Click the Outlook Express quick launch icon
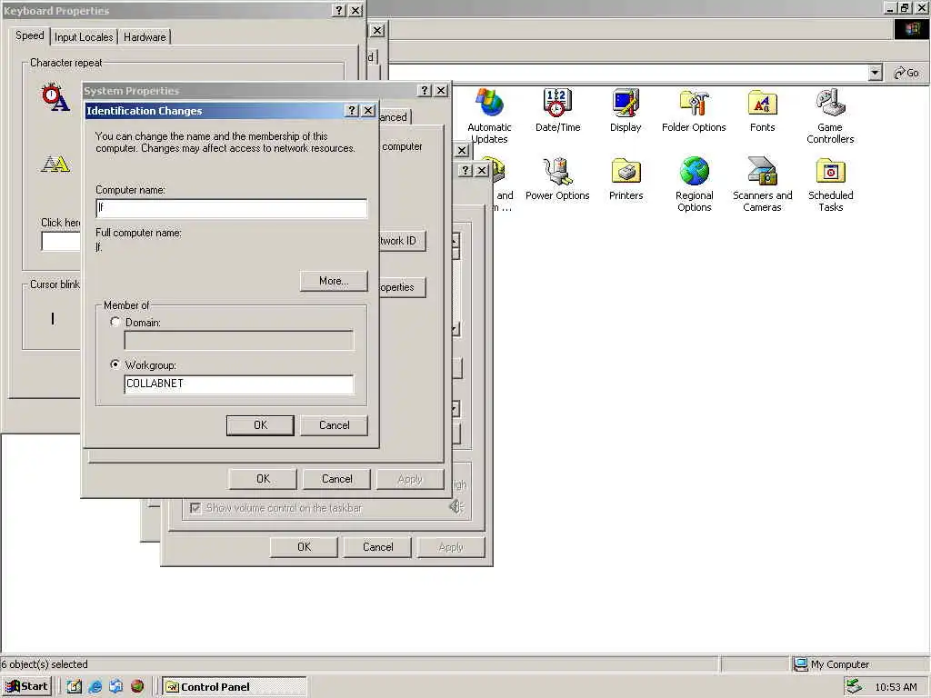The image size is (931, 698). pyautogui.click(x=115, y=687)
